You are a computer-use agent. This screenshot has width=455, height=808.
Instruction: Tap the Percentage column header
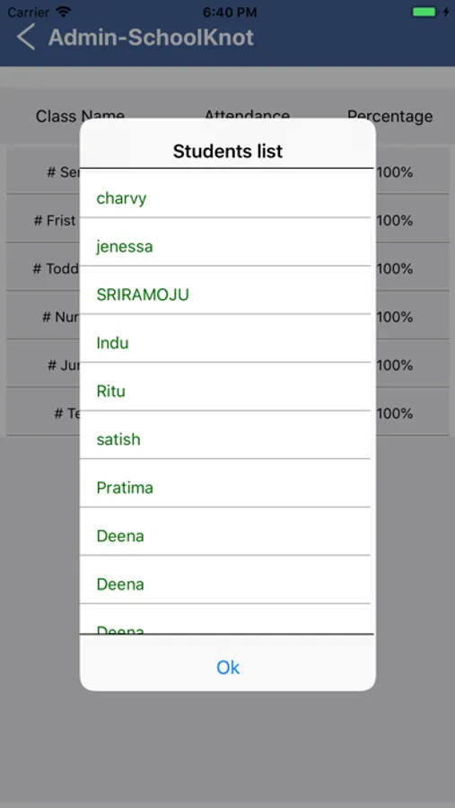pos(390,116)
